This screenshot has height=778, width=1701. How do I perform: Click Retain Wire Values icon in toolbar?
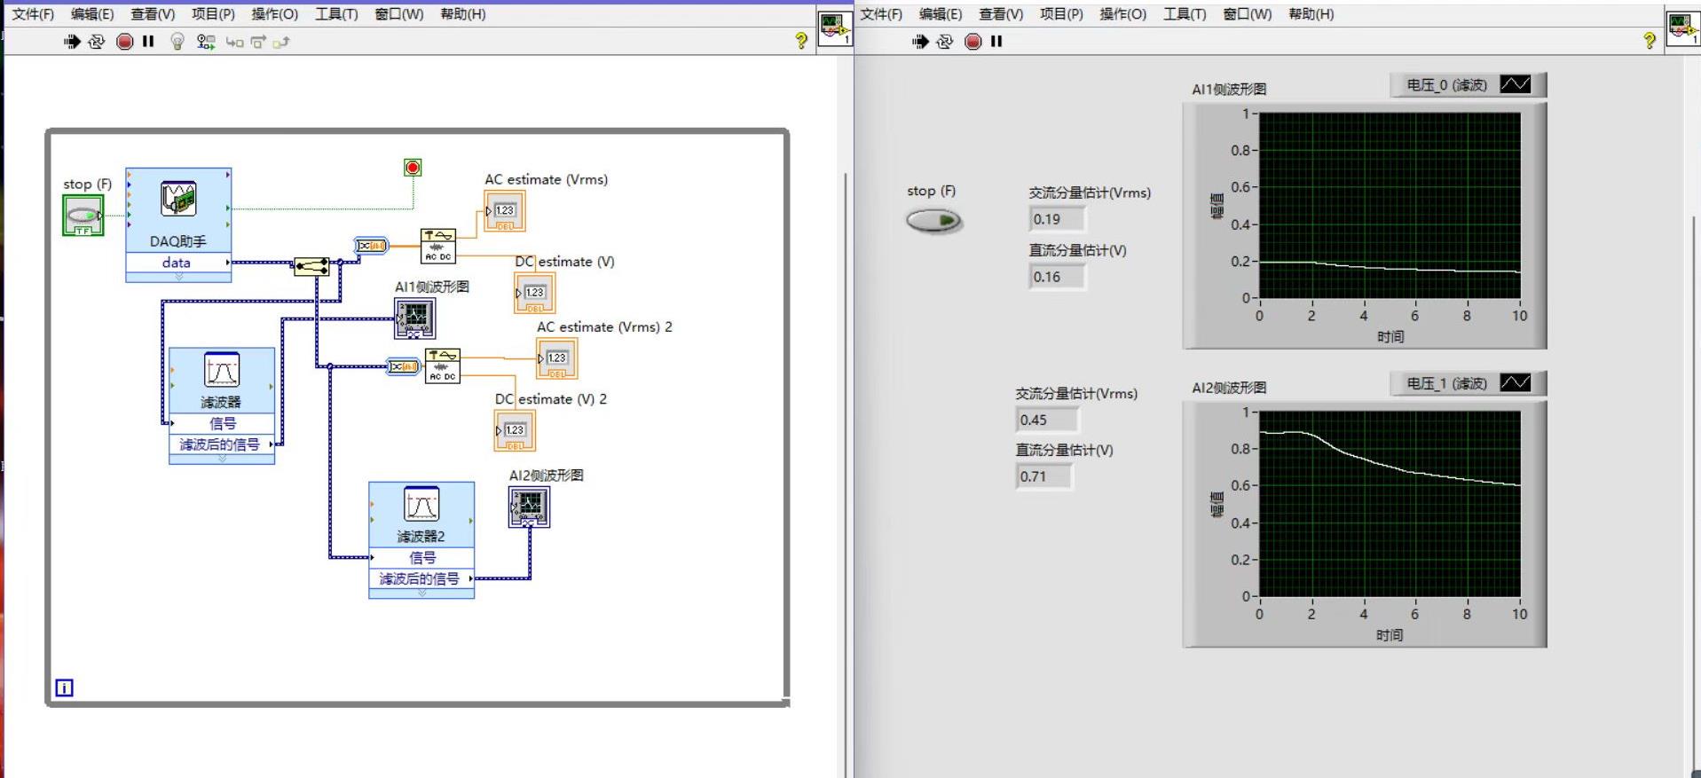click(x=206, y=42)
